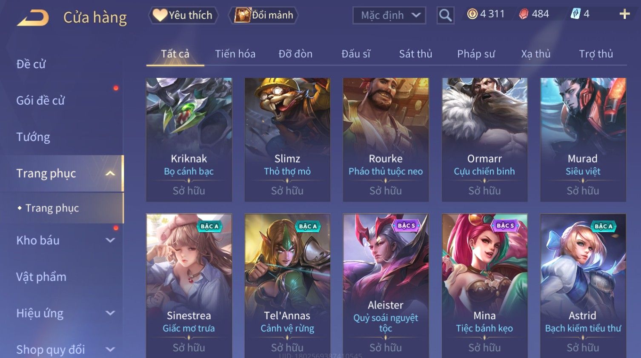
Task: Open the Mặc định sort dropdown
Action: click(x=389, y=16)
